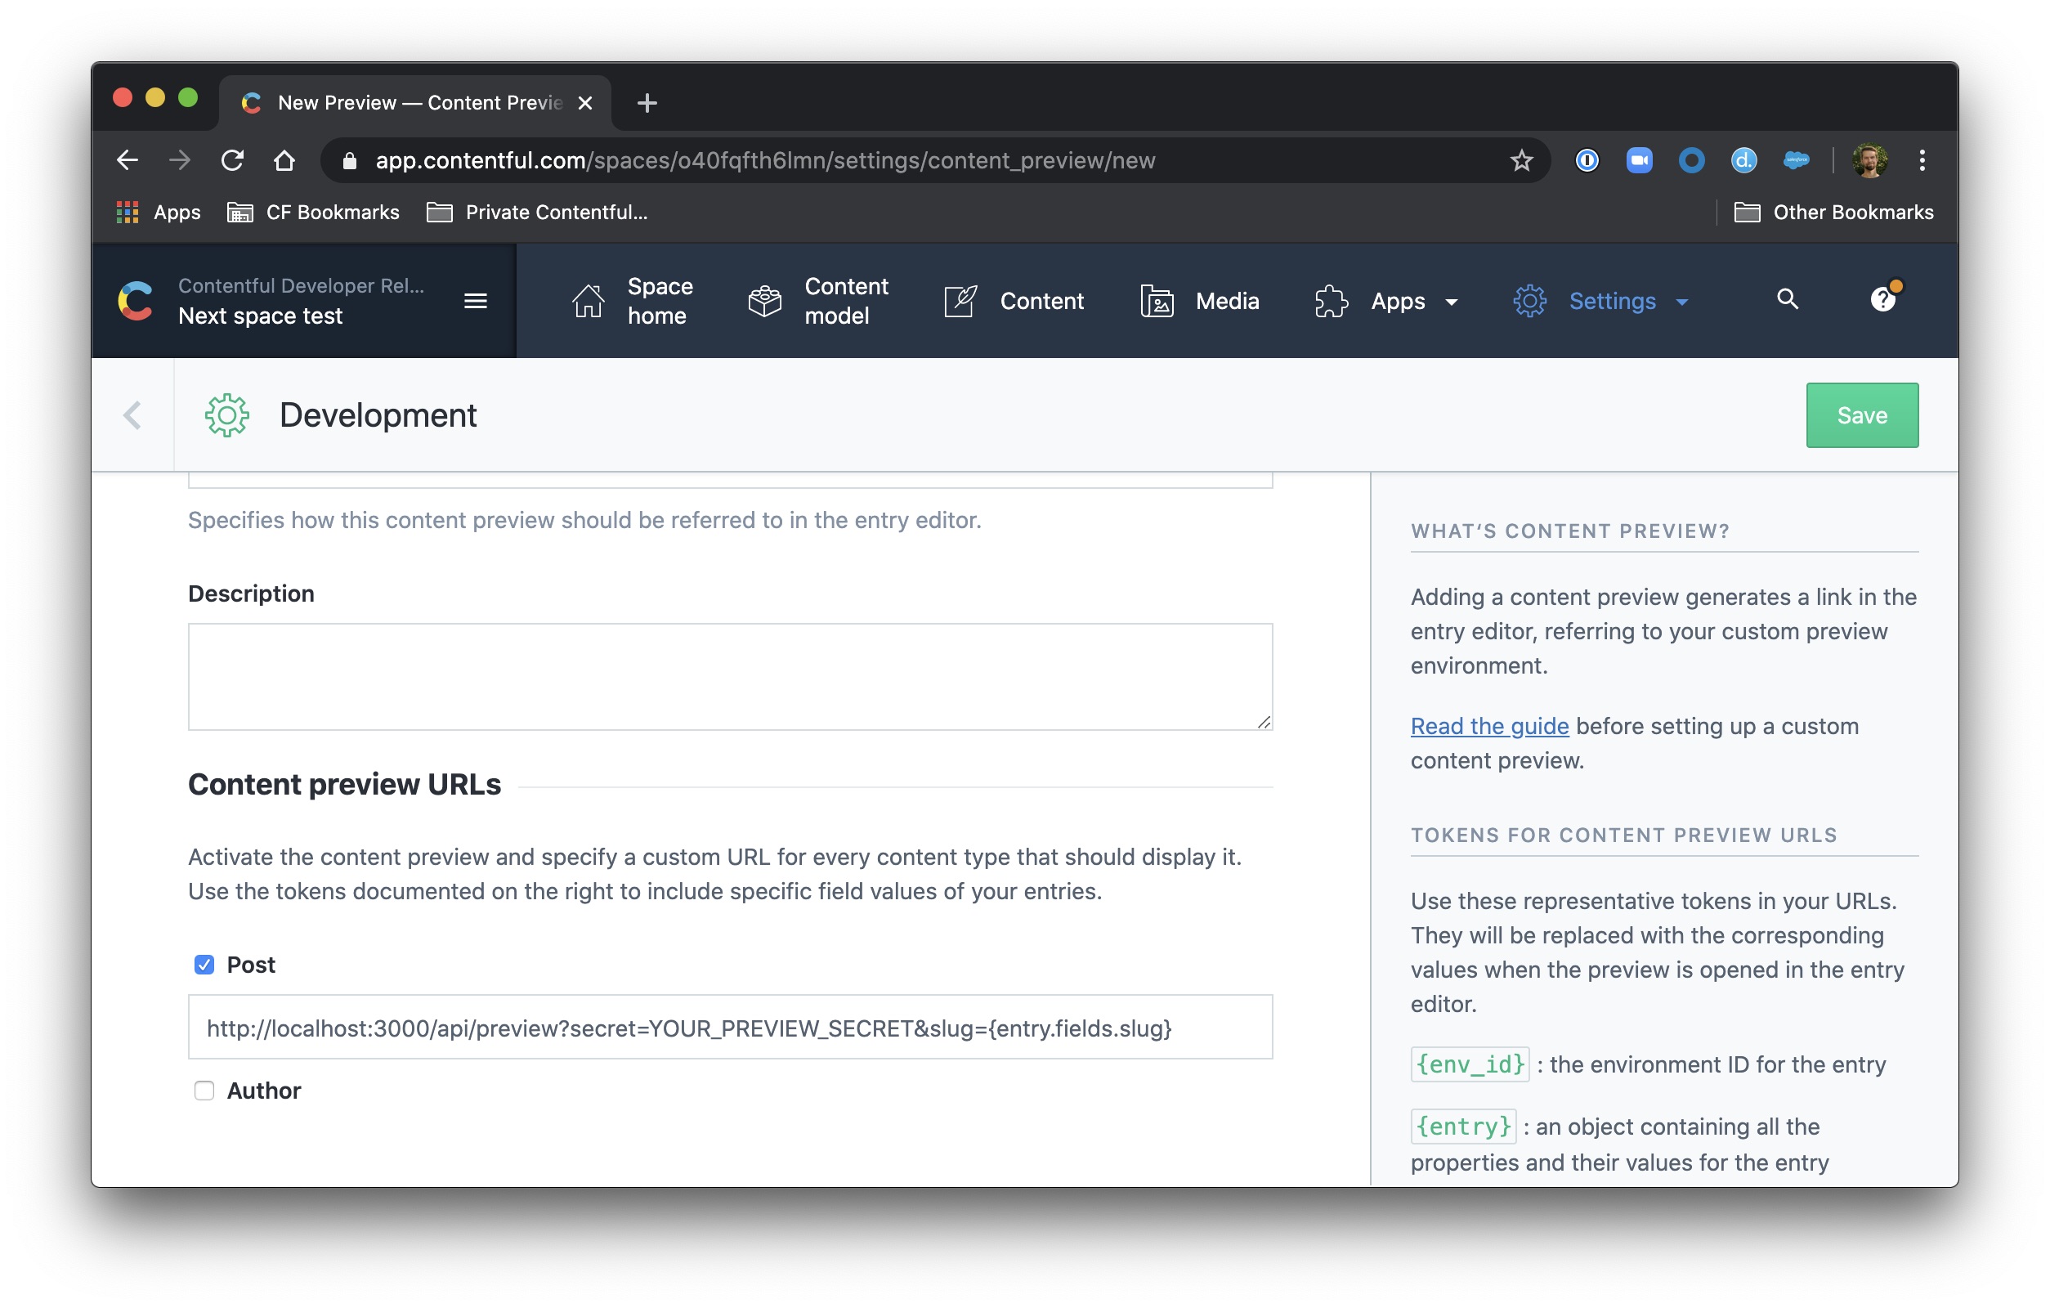Screen dimensions: 2050x1308
Task: Click into the Description text area
Action: [730, 677]
